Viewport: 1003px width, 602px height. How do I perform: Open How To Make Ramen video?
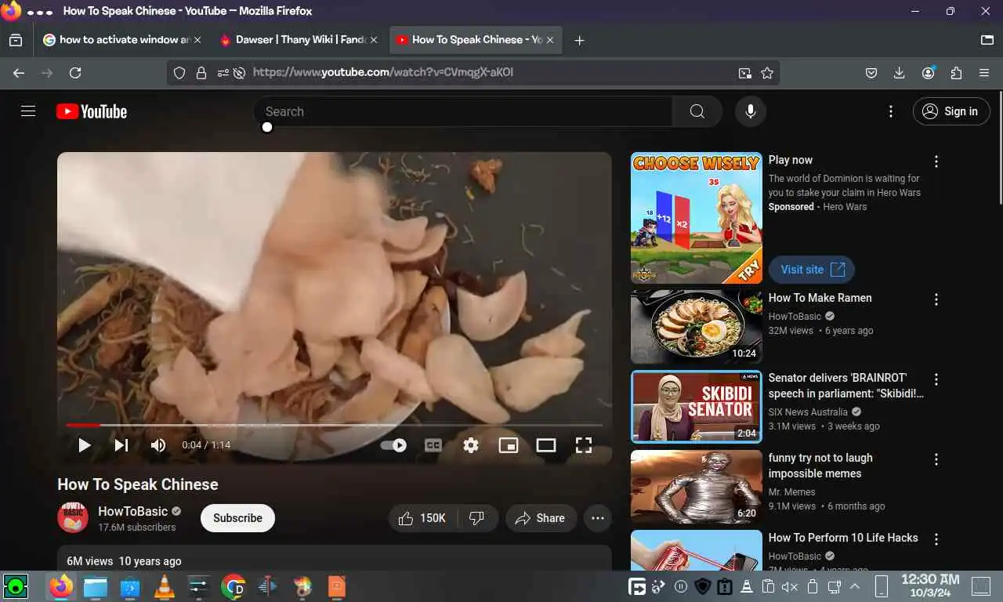[x=697, y=327]
